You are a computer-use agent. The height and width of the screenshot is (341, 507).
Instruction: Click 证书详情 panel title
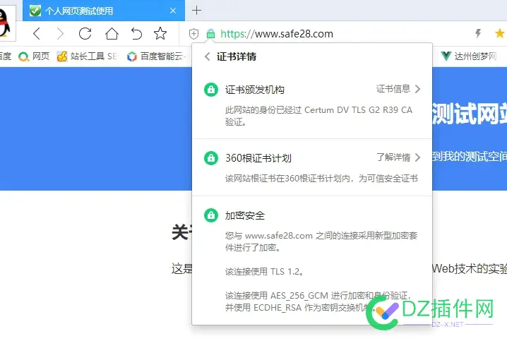point(237,56)
